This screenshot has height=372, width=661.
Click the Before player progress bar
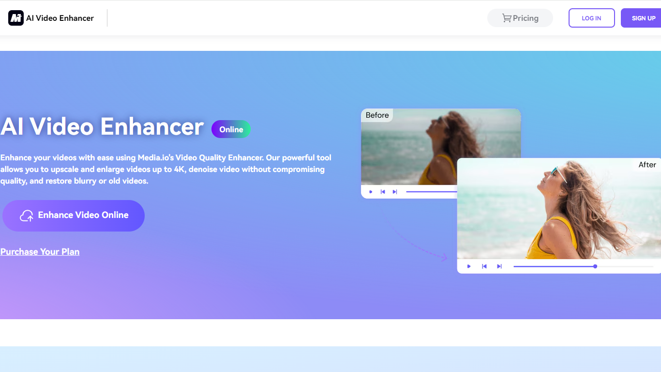[x=431, y=192]
